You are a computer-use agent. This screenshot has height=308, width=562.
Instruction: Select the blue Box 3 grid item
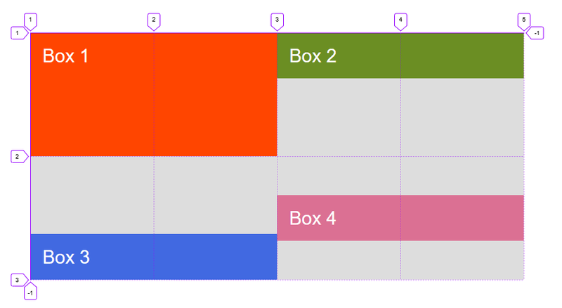tap(154, 257)
